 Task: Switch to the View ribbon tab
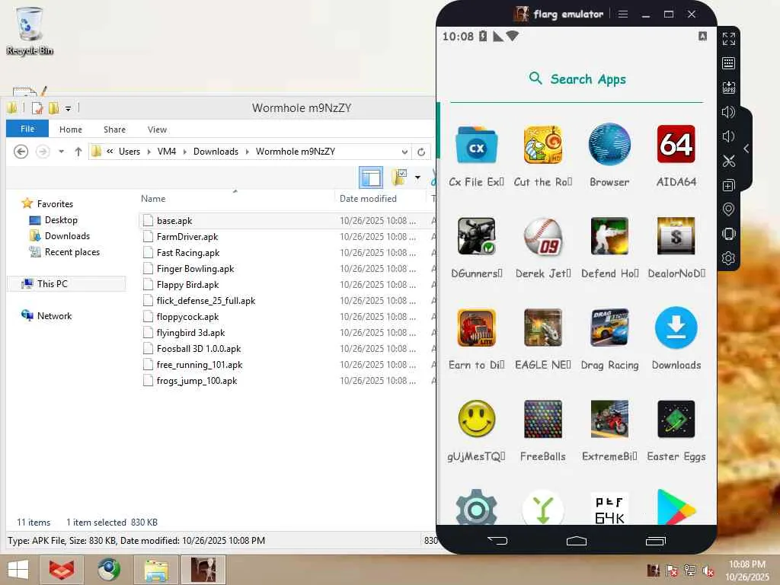click(157, 129)
